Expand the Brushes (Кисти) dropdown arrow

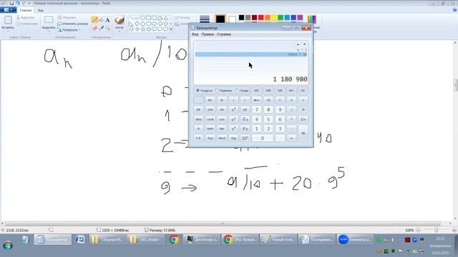pos(120,31)
